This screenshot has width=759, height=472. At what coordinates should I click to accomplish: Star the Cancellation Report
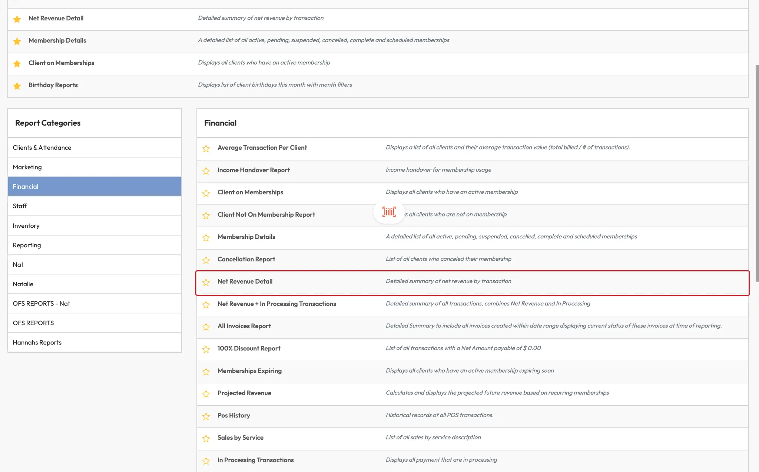[x=206, y=260]
